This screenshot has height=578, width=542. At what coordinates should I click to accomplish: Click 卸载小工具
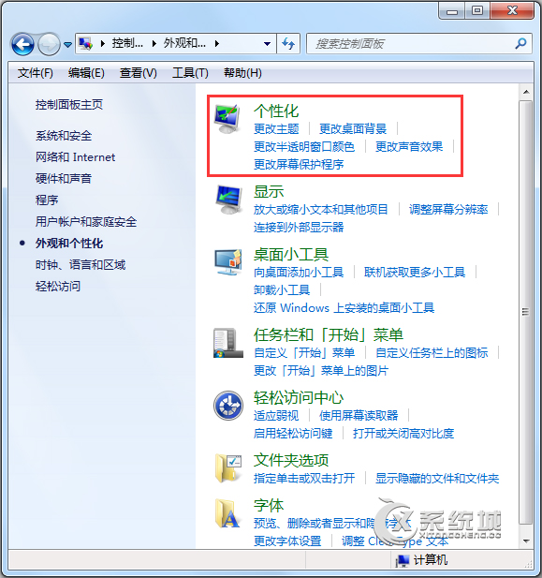(282, 289)
